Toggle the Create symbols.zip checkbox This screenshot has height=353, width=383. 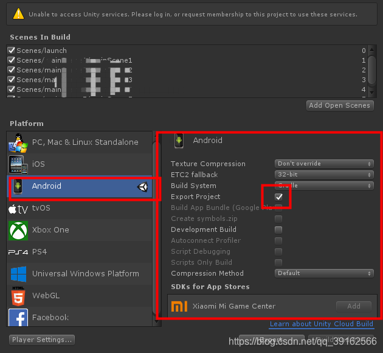coord(278,218)
